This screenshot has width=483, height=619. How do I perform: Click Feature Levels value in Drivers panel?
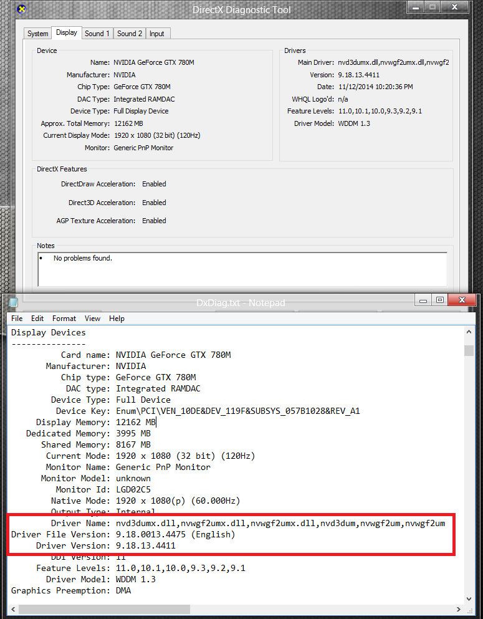pyautogui.click(x=380, y=111)
